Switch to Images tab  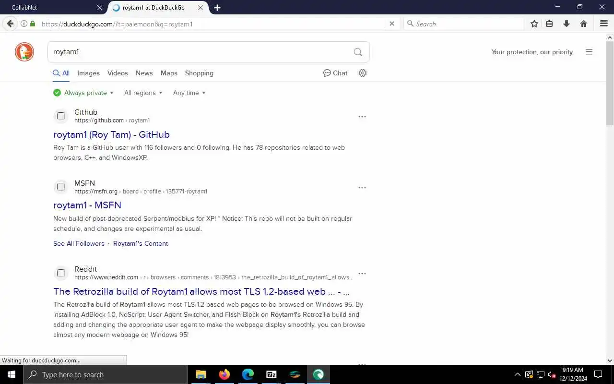pyautogui.click(x=88, y=73)
